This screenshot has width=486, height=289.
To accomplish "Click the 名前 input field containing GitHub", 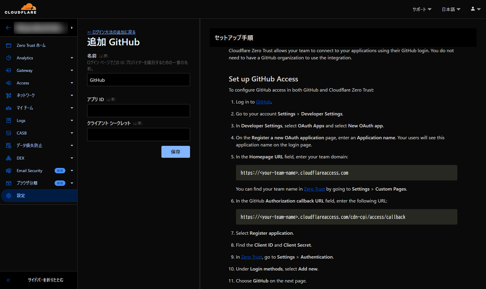I will 138,80.
